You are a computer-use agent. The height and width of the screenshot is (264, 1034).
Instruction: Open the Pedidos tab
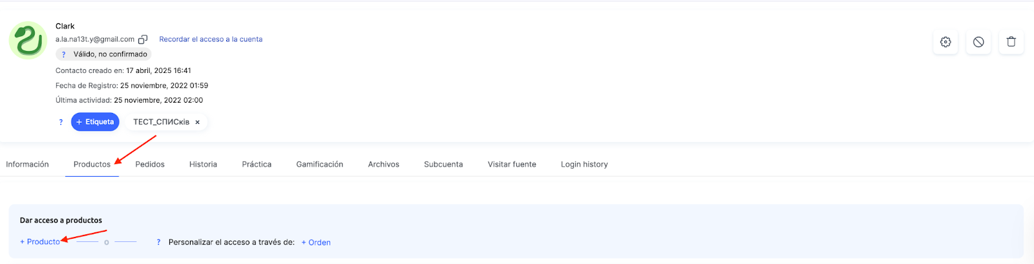[x=150, y=165]
